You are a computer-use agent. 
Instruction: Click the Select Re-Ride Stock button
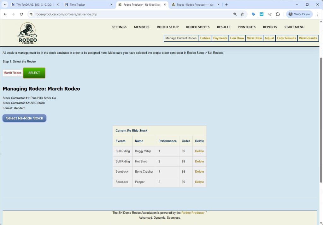[x=25, y=118]
